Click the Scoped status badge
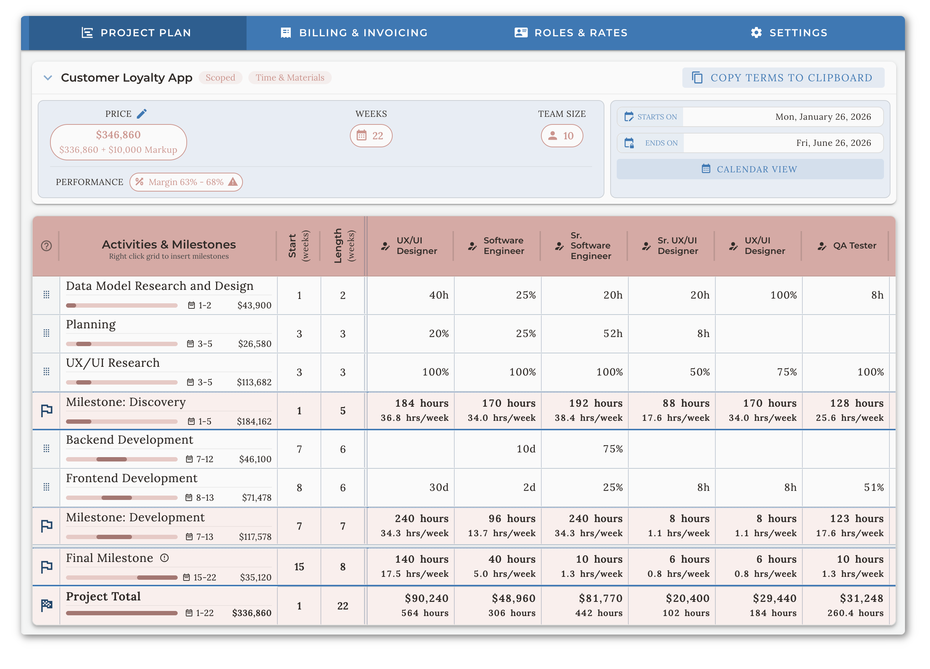Screen dimensions: 930x669 pyautogui.click(x=220, y=78)
